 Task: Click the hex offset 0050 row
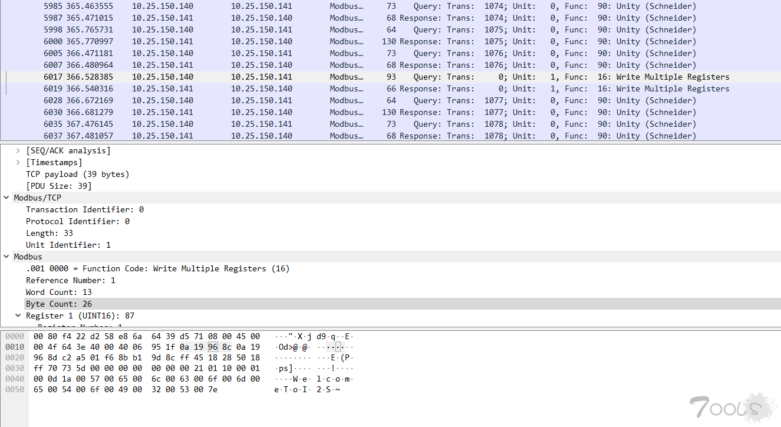(x=14, y=389)
